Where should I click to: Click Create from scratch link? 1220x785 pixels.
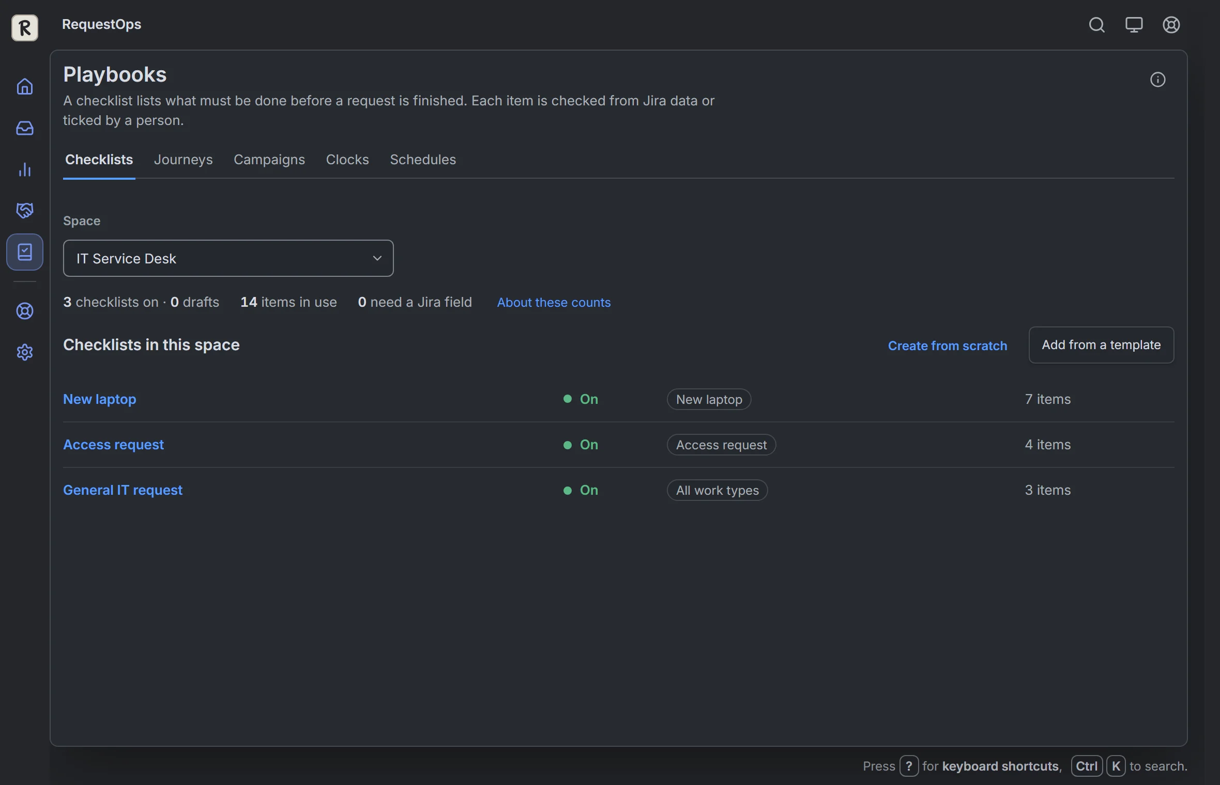click(948, 346)
